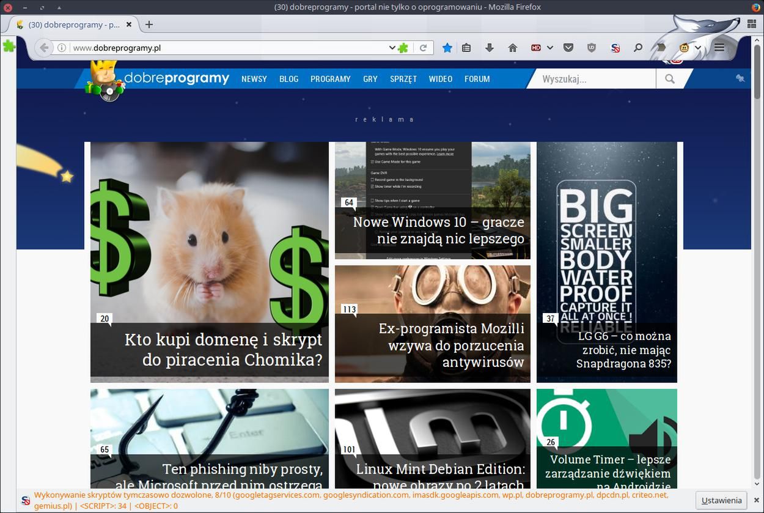Click the back navigation arrow
Screen dimensions: 764x513
43,48
